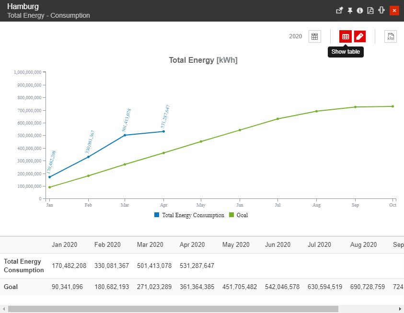Click the Jan 2020 column header
Screen dimensions: 404x313
coord(65,244)
